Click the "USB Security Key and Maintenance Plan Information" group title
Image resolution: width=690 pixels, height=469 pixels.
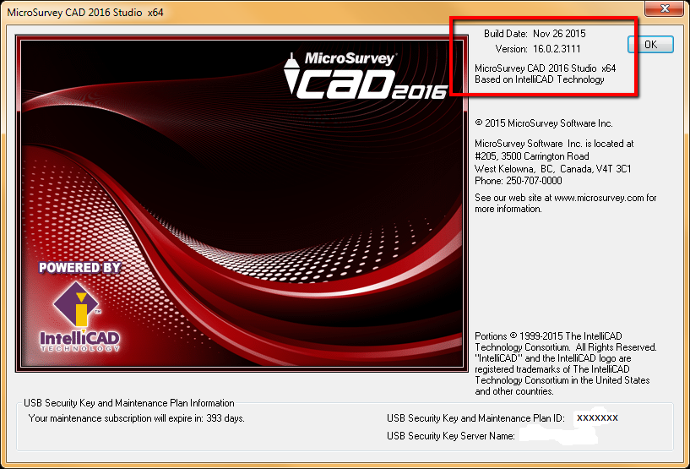(x=129, y=403)
